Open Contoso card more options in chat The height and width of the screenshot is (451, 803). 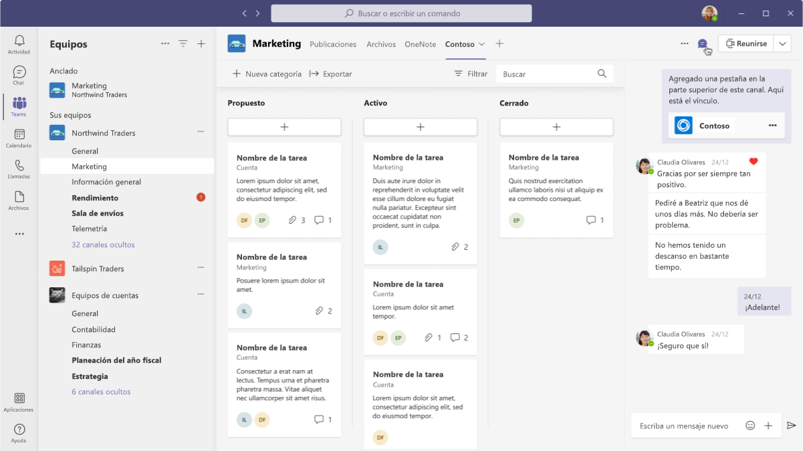773,126
